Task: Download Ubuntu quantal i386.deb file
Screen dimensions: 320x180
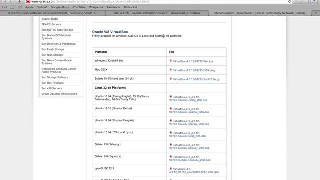Action: point(189,111)
